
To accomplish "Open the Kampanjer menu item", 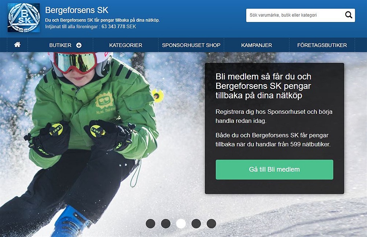I will coord(257,45).
